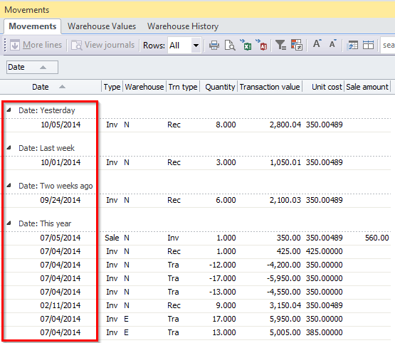The height and width of the screenshot is (343, 395).
Task: Collapse the Date: This year group
Action: coord(9,223)
